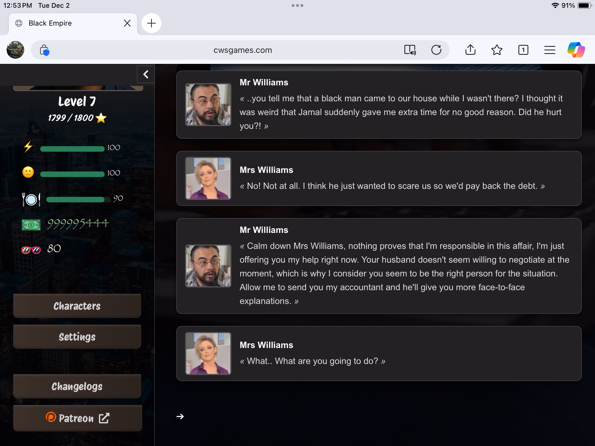Click the browser reload icon
595x446 pixels.
436,50
